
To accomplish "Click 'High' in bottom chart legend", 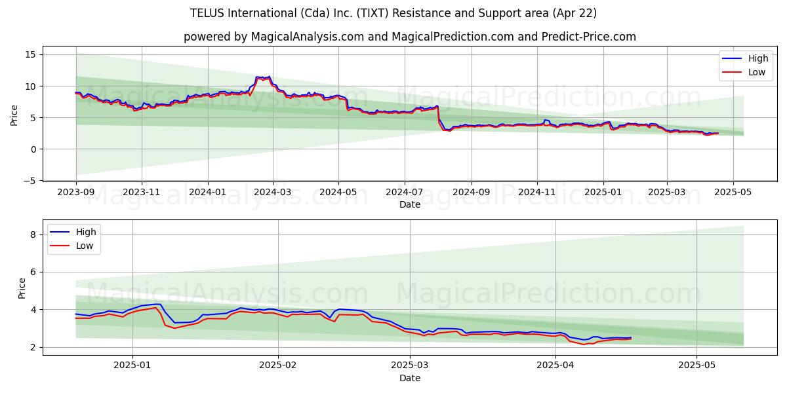I will point(86,232).
